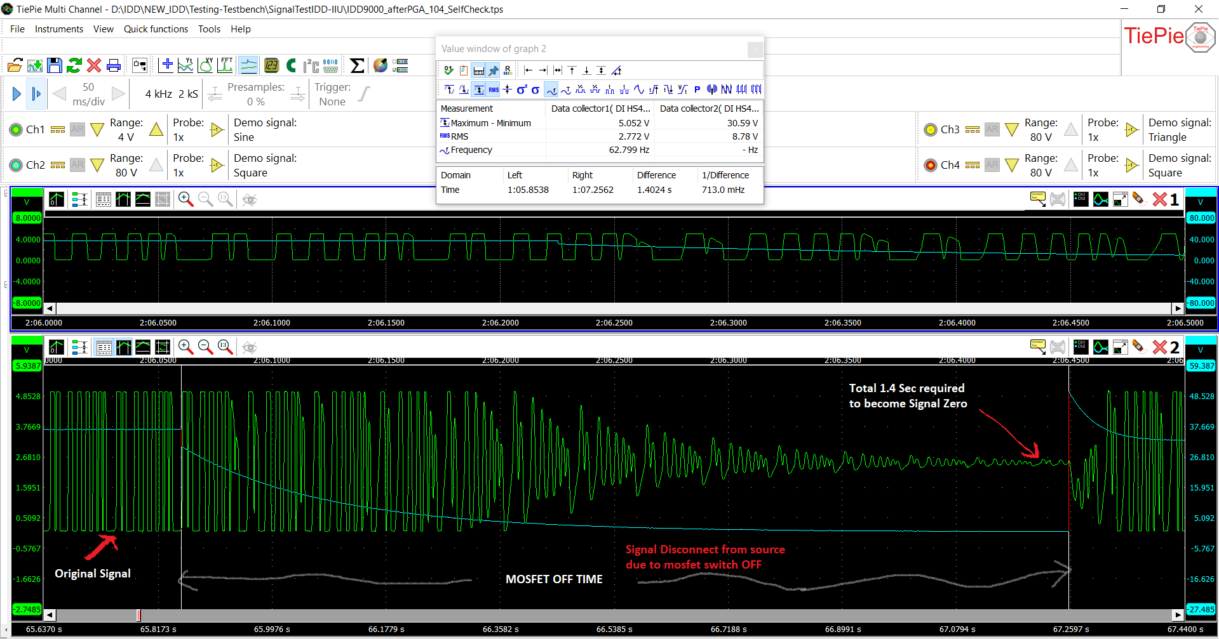Click the Sigma summation icon
The width and height of the screenshot is (1219, 639).
[357, 65]
